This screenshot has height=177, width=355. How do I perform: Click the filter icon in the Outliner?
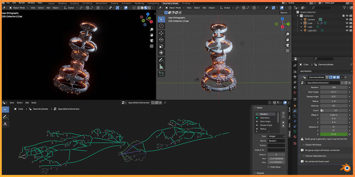345,8
